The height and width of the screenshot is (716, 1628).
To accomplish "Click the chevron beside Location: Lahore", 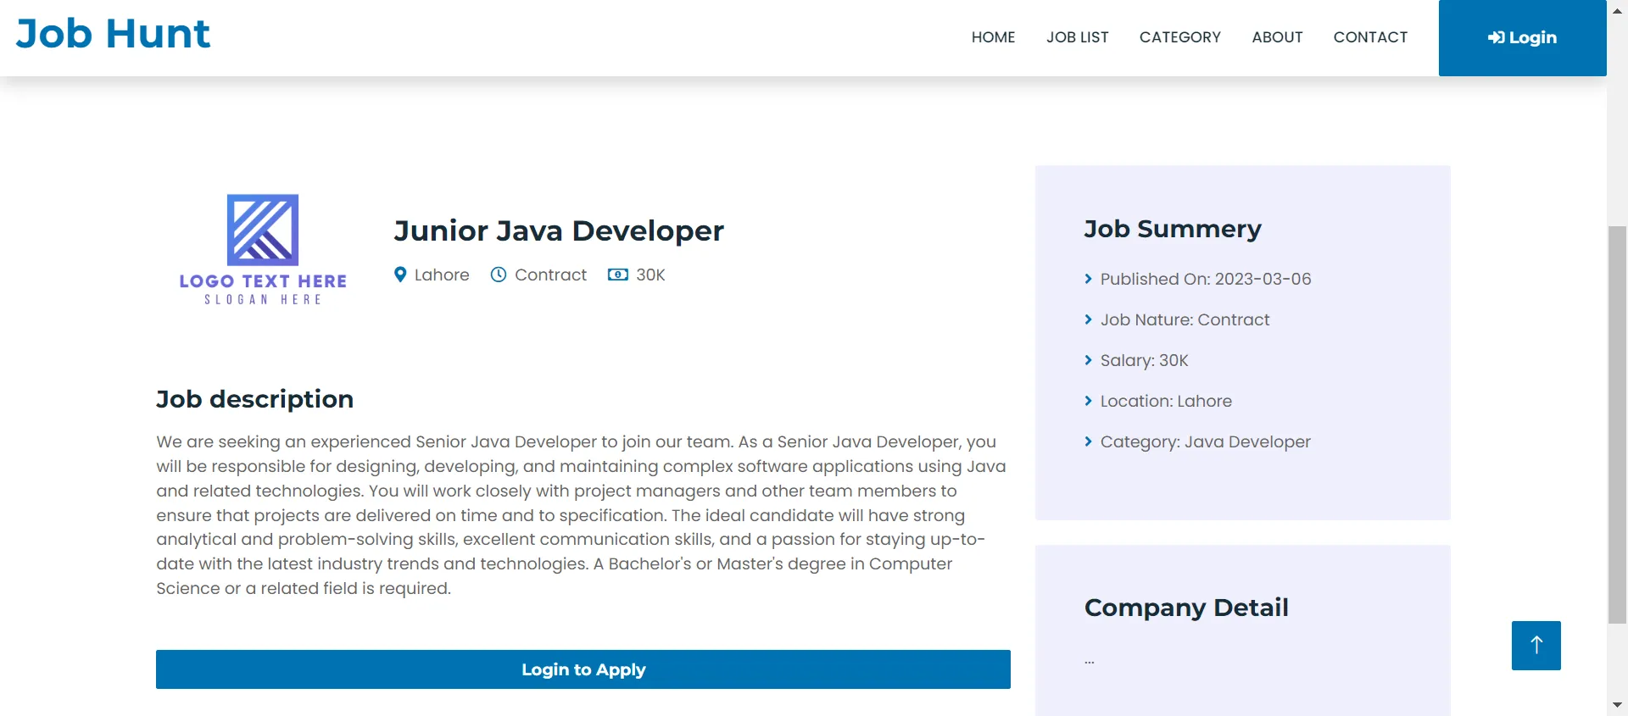I will click(1089, 401).
